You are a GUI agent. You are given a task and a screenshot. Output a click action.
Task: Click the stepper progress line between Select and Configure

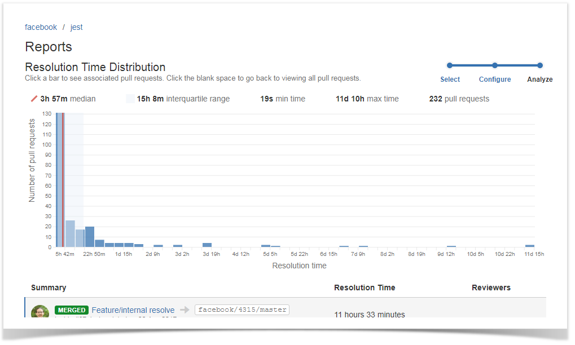[x=472, y=65]
